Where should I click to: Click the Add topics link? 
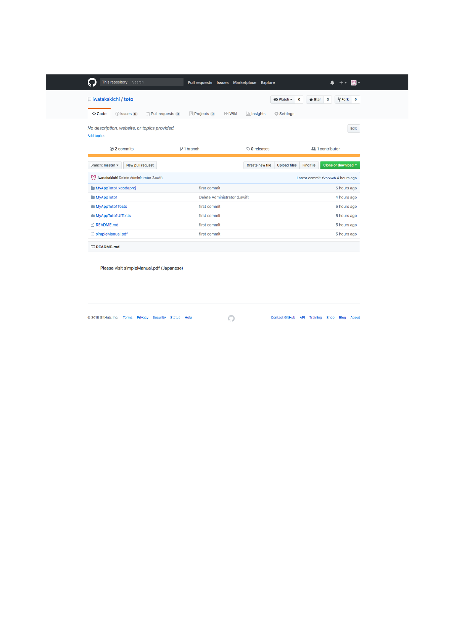pos(96,136)
